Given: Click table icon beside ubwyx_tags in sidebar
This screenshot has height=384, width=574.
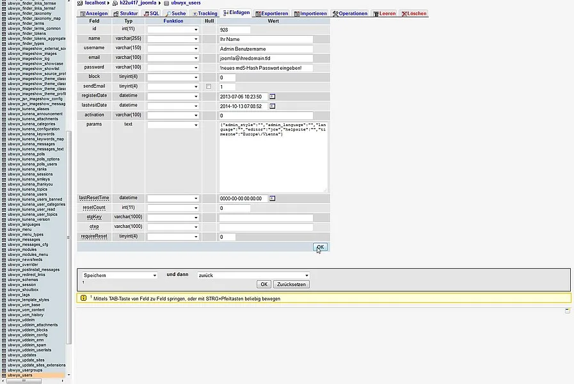Looking at the screenshot, I should click(x=4, y=294).
